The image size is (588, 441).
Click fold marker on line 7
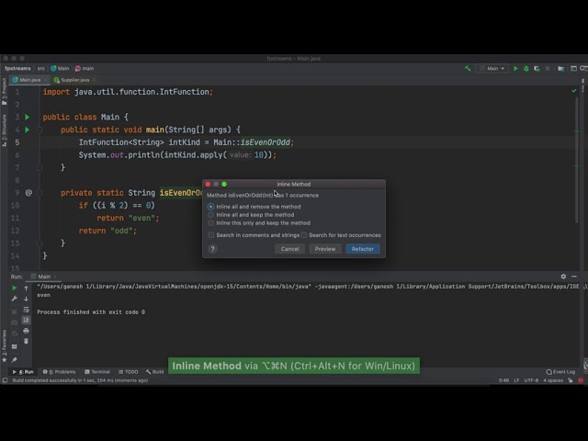coord(40,167)
